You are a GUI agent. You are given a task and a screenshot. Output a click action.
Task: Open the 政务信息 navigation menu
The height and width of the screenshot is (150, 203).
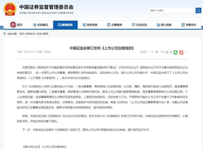tap(90, 25)
